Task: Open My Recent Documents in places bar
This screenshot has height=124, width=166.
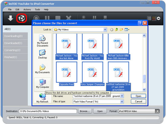Action: (42, 41)
